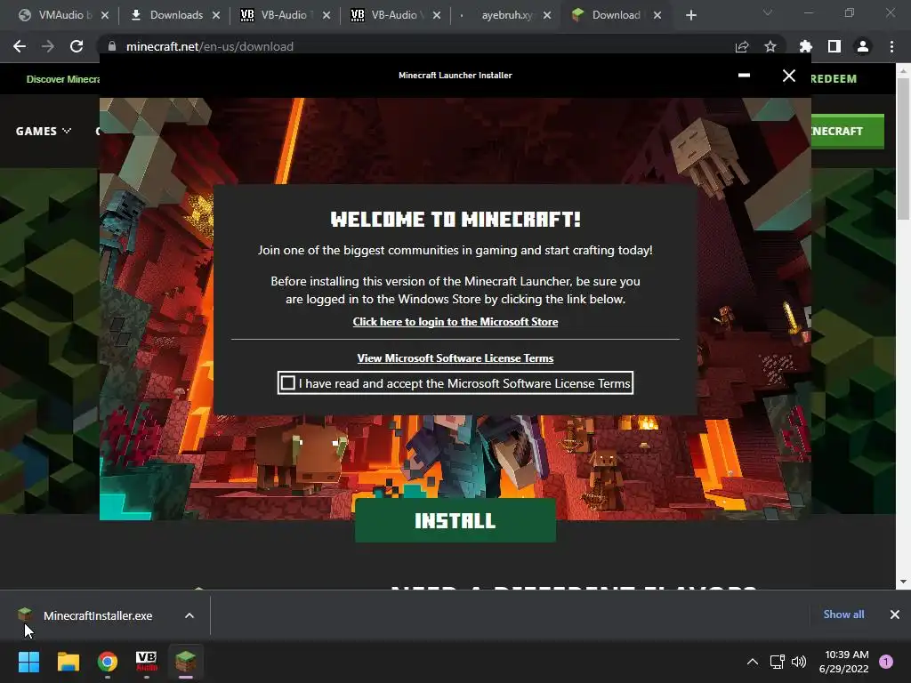Open Windows Start menu
The height and width of the screenshot is (683, 911).
[28, 662]
